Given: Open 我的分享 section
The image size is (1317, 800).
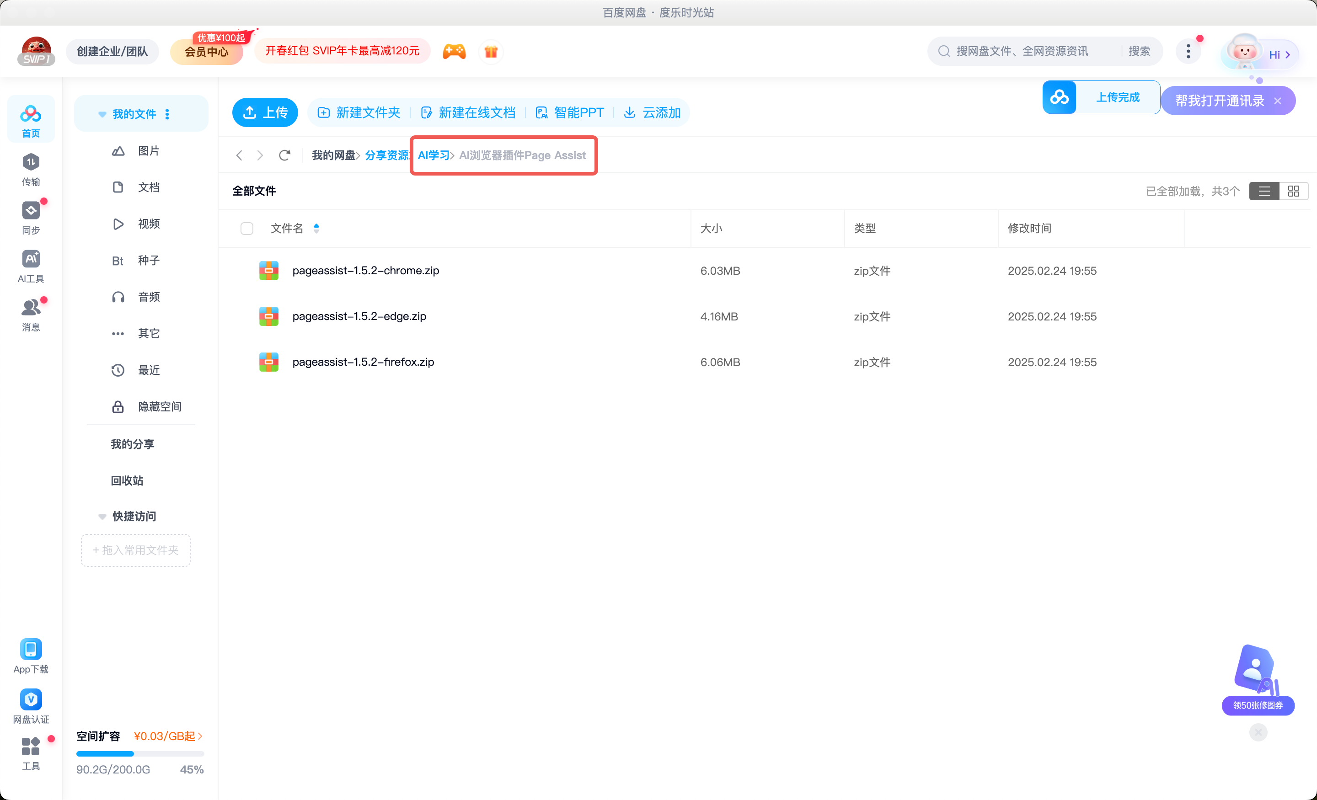Looking at the screenshot, I should point(133,444).
